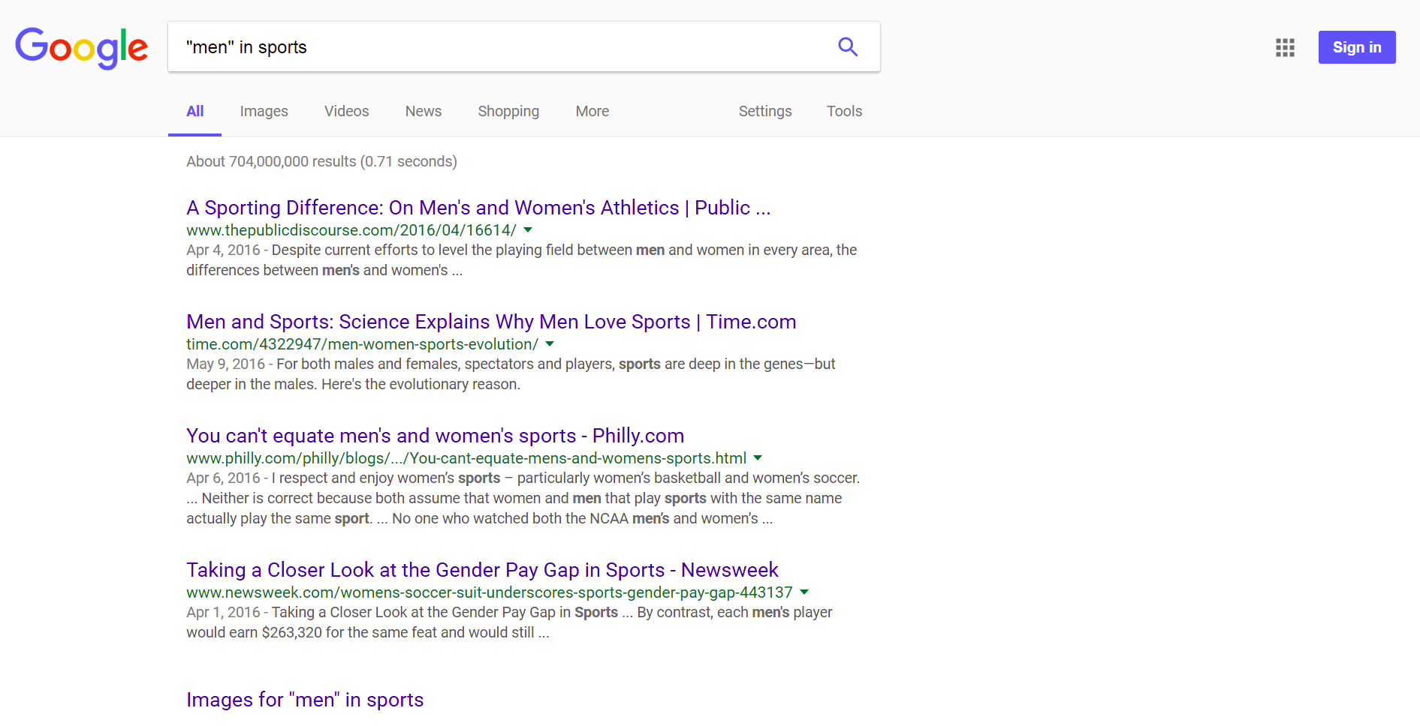The width and height of the screenshot is (1420, 726).
Task: Expand the thepublicdiscourse.com URL dropdown arrow
Action: (528, 230)
